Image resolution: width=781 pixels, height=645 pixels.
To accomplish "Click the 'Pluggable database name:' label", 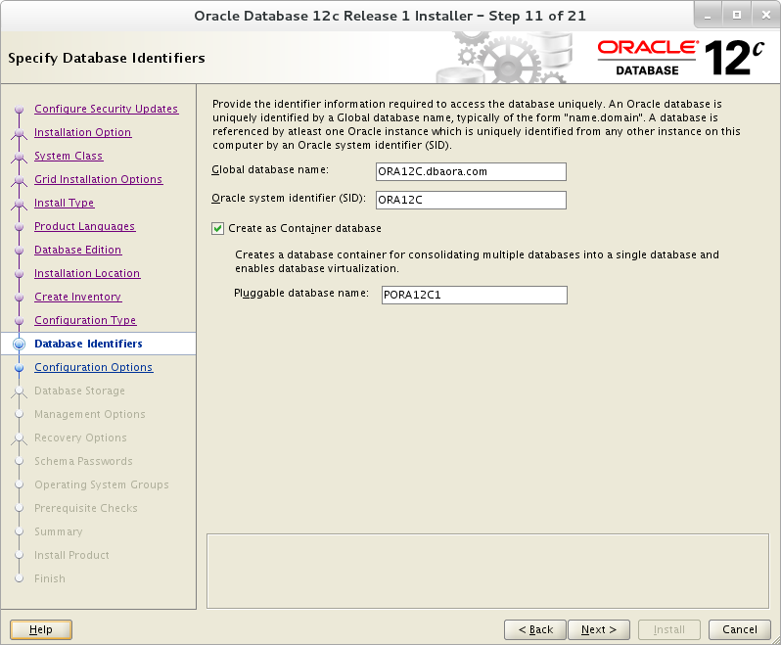I will pyautogui.click(x=301, y=294).
